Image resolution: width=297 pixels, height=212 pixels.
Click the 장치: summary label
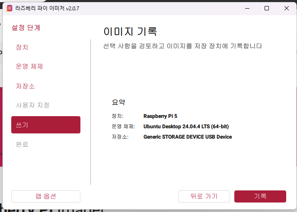[x=118, y=116]
